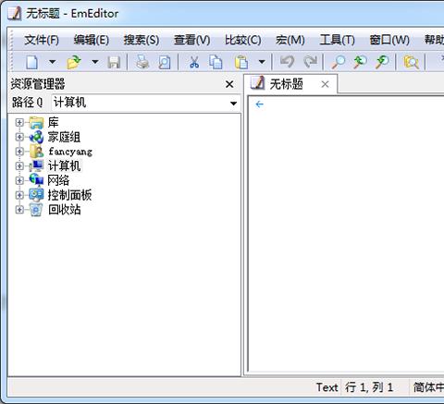The height and width of the screenshot is (404, 444).
Task: Select 回收站 in the tree
Action: 65,210
